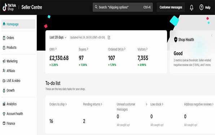Expand the Ordered SKUs details chevron
Viewport: 215px width, 135px height.
[x=125, y=49]
